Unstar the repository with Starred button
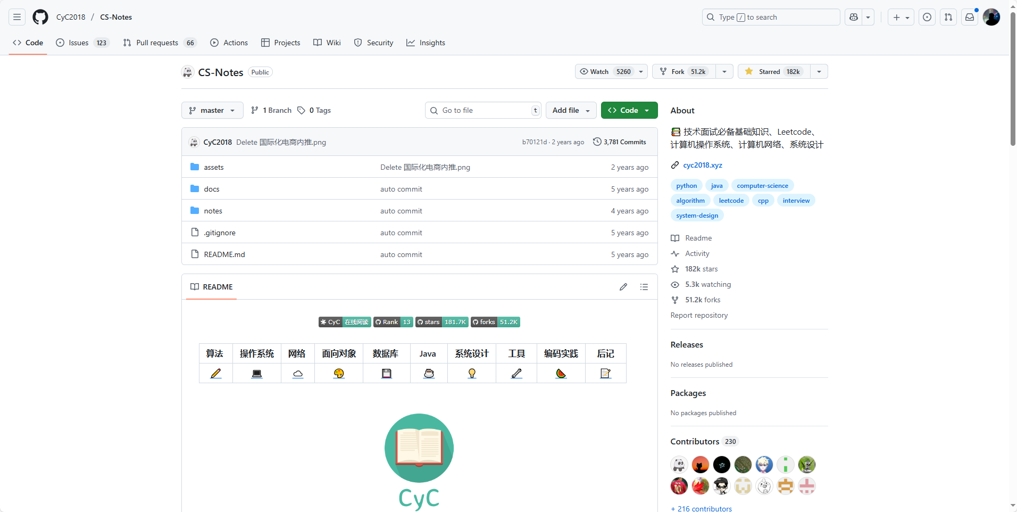1017x512 pixels. [x=774, y=71]
